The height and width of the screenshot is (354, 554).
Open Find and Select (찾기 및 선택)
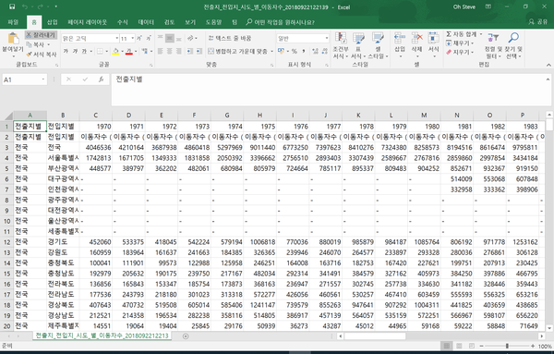coord(513,45)
